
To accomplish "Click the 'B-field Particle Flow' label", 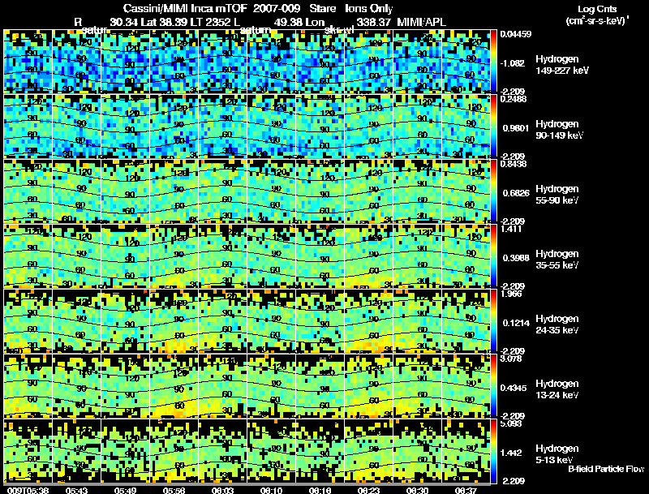I will pyautogui.click(x=606, y=469).
